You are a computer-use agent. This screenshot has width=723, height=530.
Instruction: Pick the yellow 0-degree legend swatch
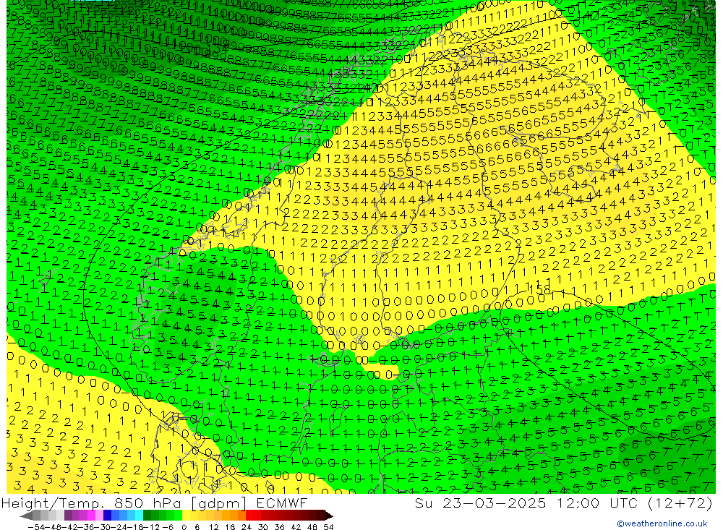pyautogui.click(x=187, y=516)
